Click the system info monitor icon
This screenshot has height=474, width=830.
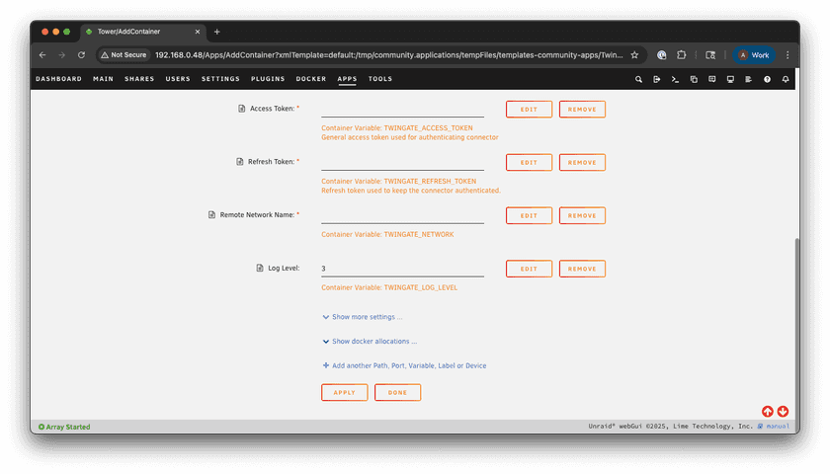pos(730,79)
